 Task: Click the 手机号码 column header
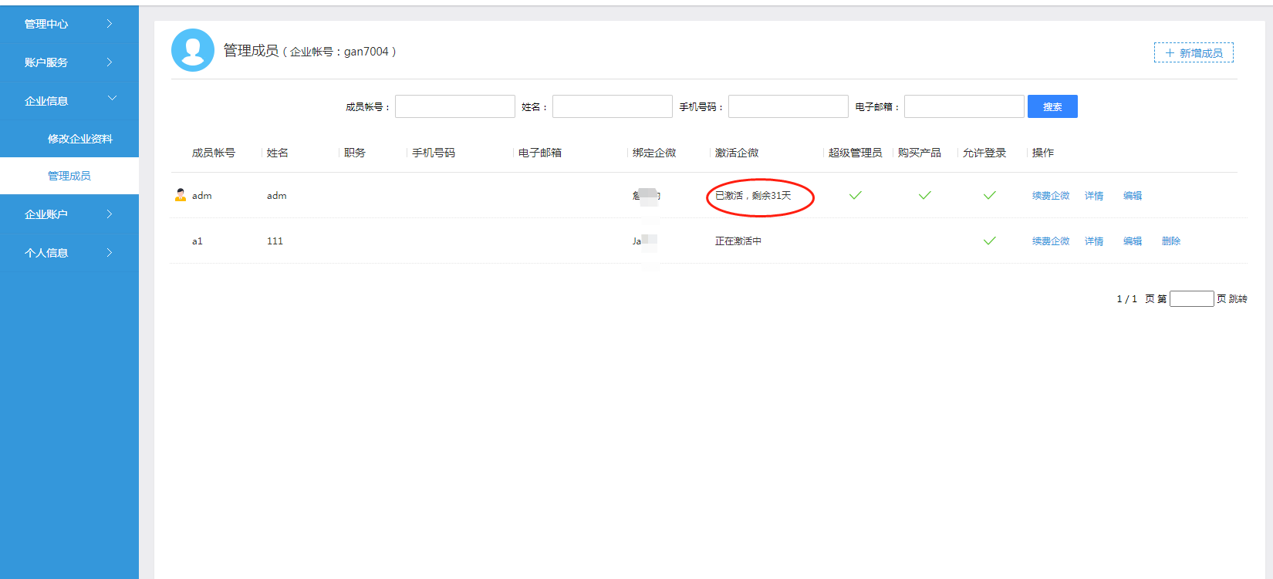434,153
